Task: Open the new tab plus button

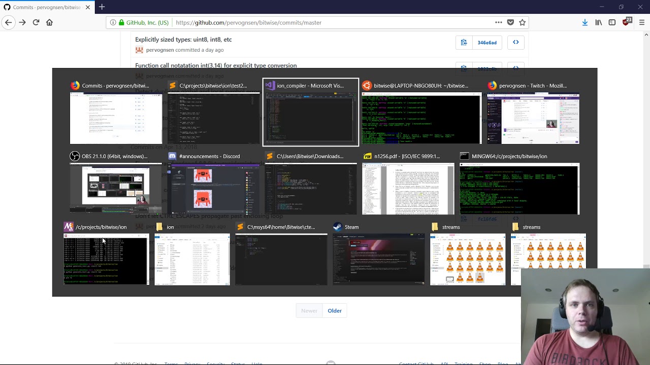Action: (102, 7)
